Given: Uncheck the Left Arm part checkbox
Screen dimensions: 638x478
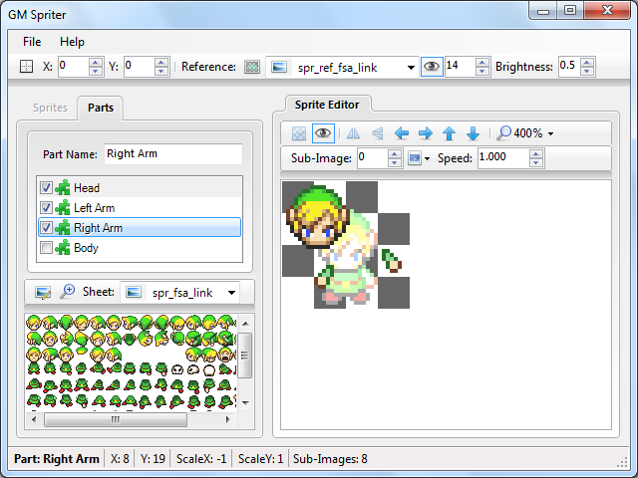Looking at the screenshot, I should (46, 208).
